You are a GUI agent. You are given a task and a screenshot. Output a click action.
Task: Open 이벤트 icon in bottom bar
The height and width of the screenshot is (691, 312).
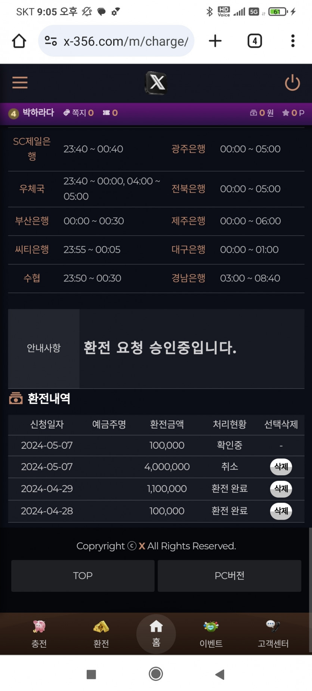(x=211, y=626)
